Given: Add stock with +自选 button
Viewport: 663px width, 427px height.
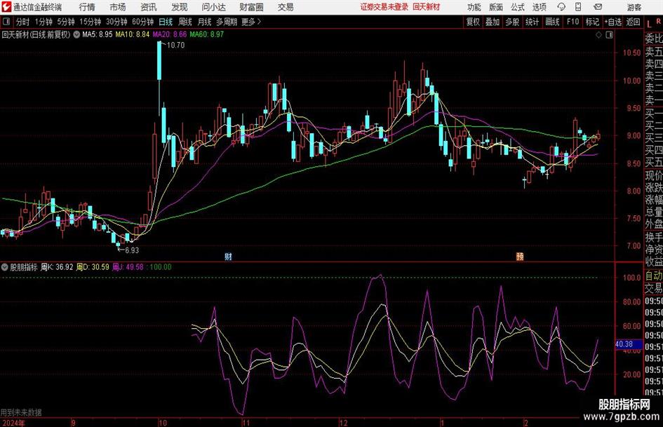Looking at the screenshot, I should (x=613, y=22).
